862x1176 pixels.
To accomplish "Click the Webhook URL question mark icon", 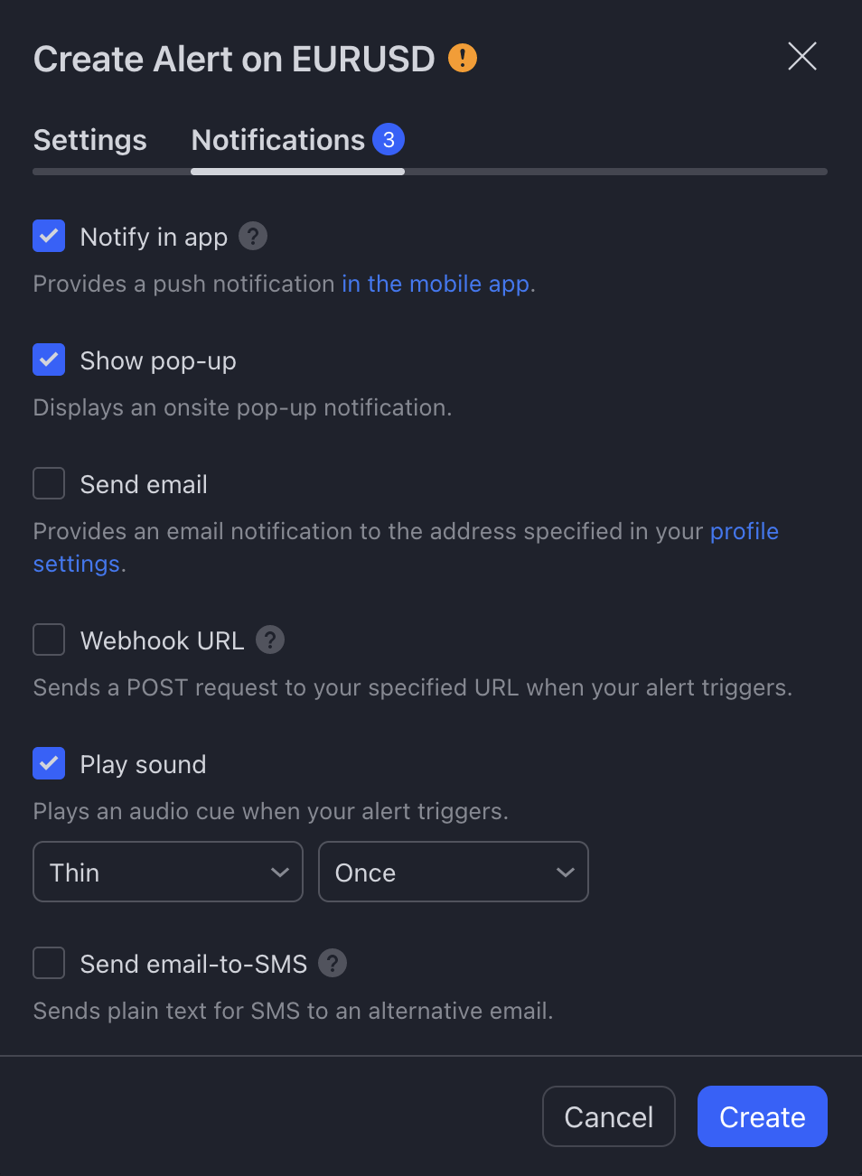I will point(270,639).
